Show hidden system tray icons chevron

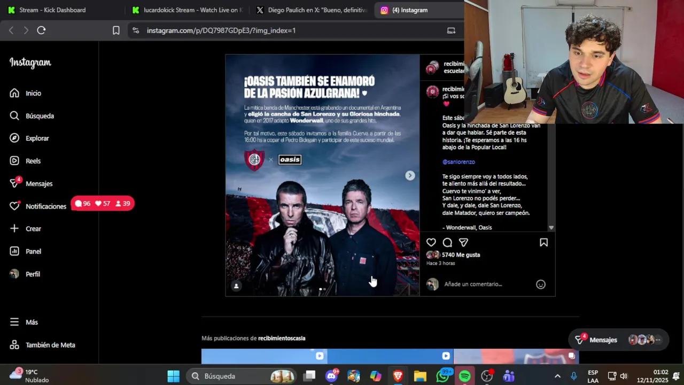(x=557, y=376)
